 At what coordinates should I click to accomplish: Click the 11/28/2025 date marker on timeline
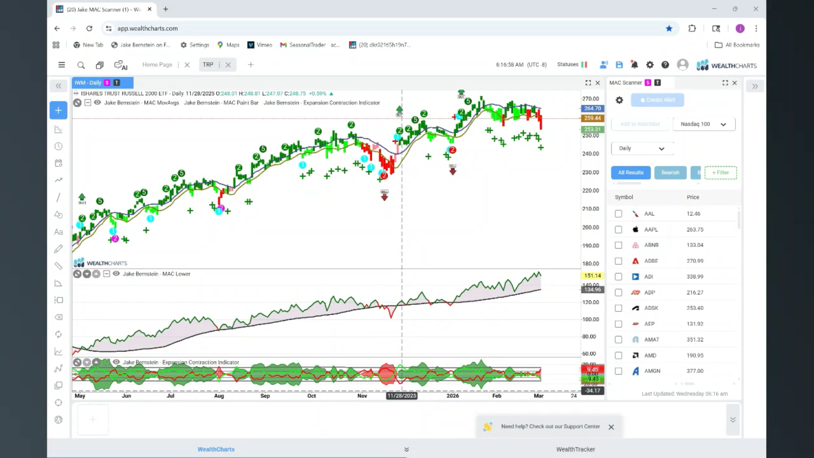pos(401,396)
